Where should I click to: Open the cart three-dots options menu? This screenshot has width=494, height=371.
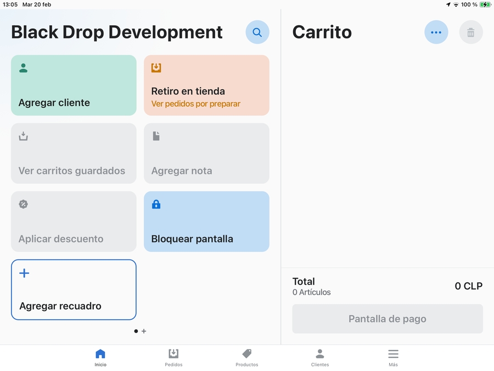(436, 32)
